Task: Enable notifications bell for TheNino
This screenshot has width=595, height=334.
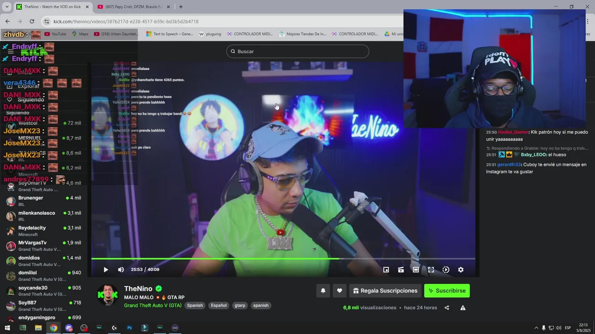Action: click(323, 291)
